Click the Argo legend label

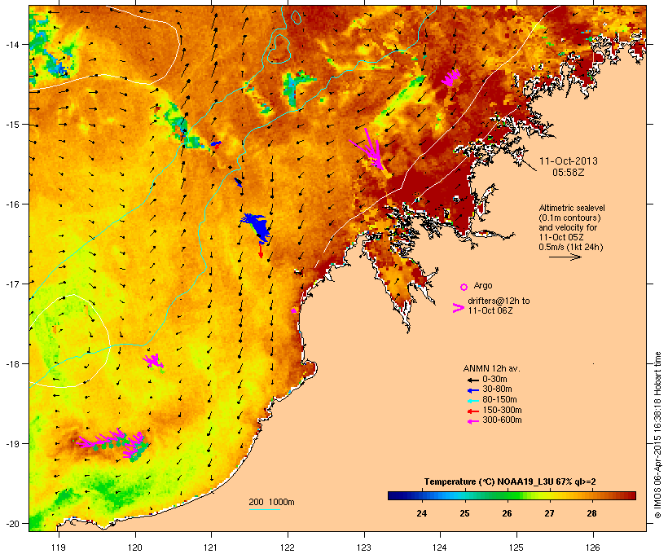coord(483,285)
